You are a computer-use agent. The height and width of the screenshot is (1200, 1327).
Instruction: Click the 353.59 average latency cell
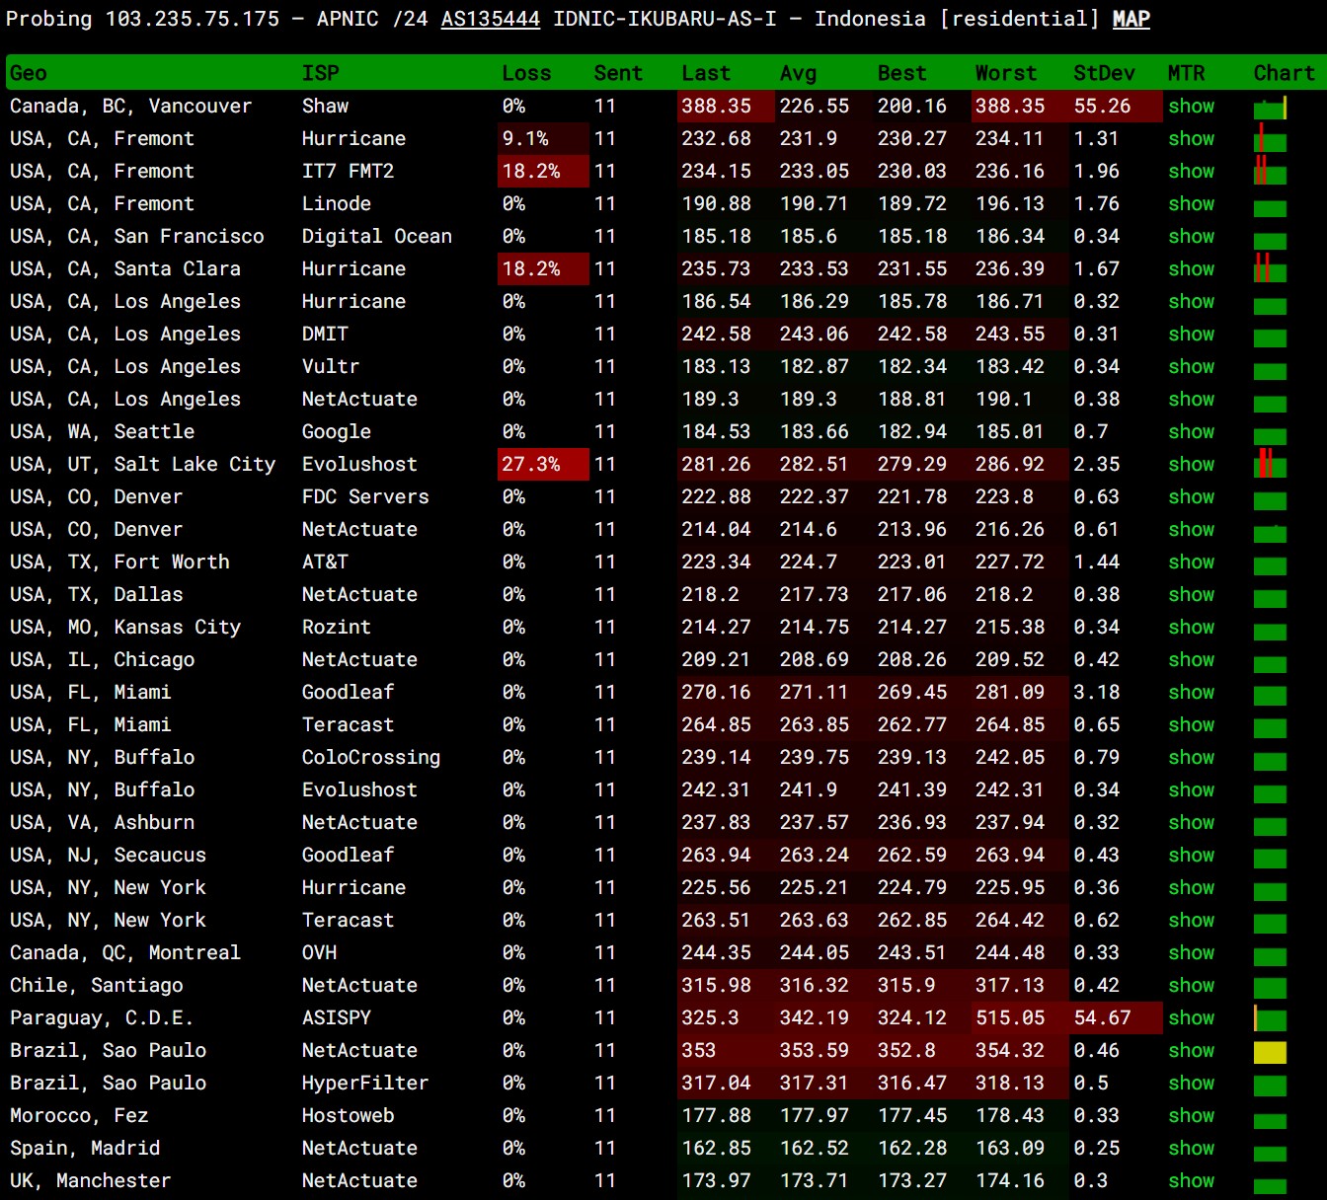coord(823,1050)
